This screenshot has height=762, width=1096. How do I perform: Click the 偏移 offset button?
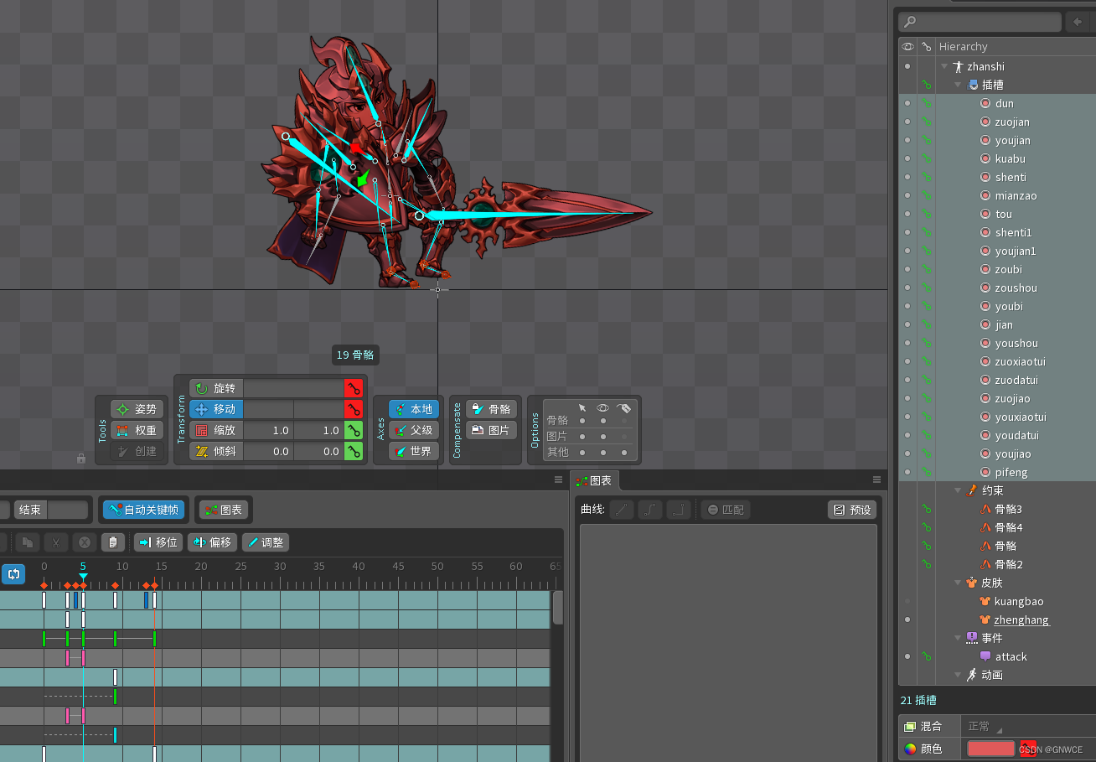coord(212,542)
